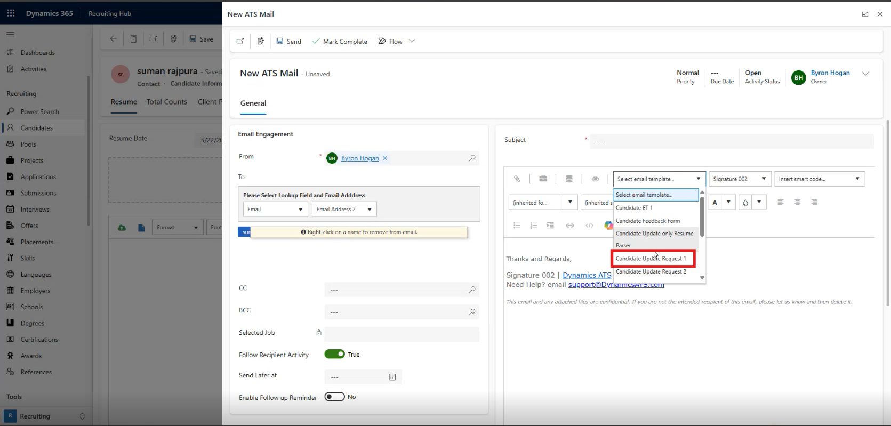Open the Resume tab in candidate window

(124, 102)
